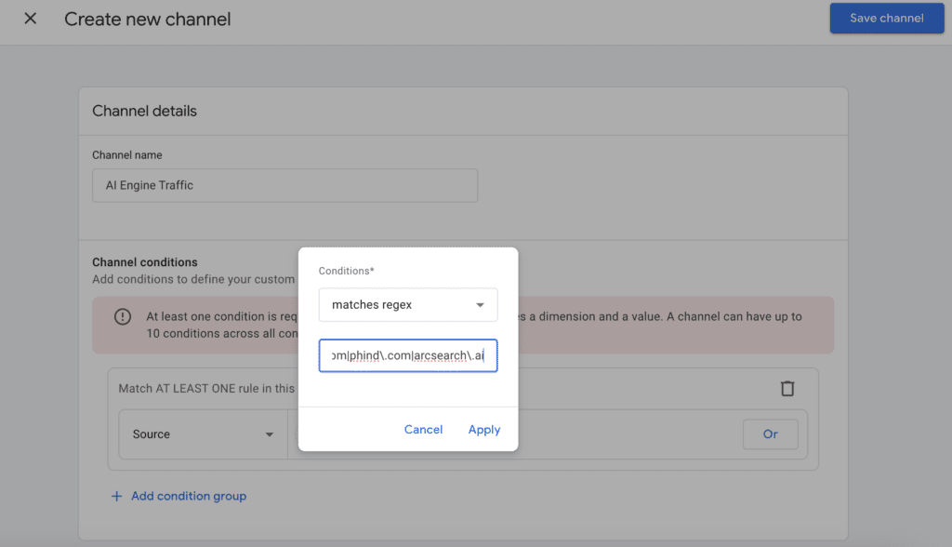This screenshot has height=547, width=952.
Task: Expand the chevron on the Source selector
Action: pyautogui.click(x=270, y=434)
